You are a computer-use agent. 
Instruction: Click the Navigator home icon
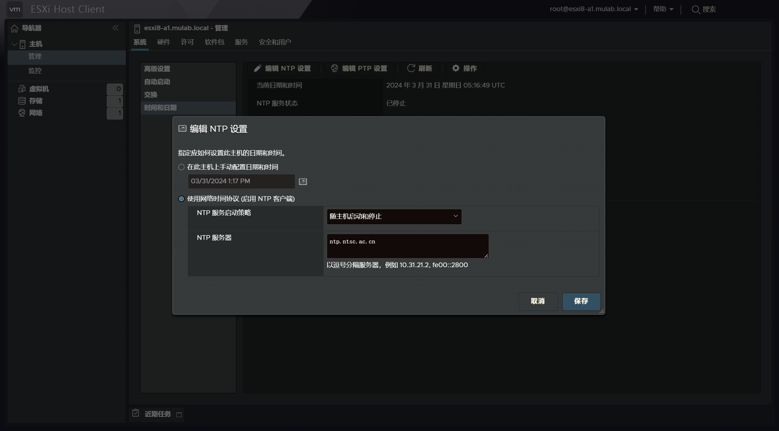click(14, 28)
